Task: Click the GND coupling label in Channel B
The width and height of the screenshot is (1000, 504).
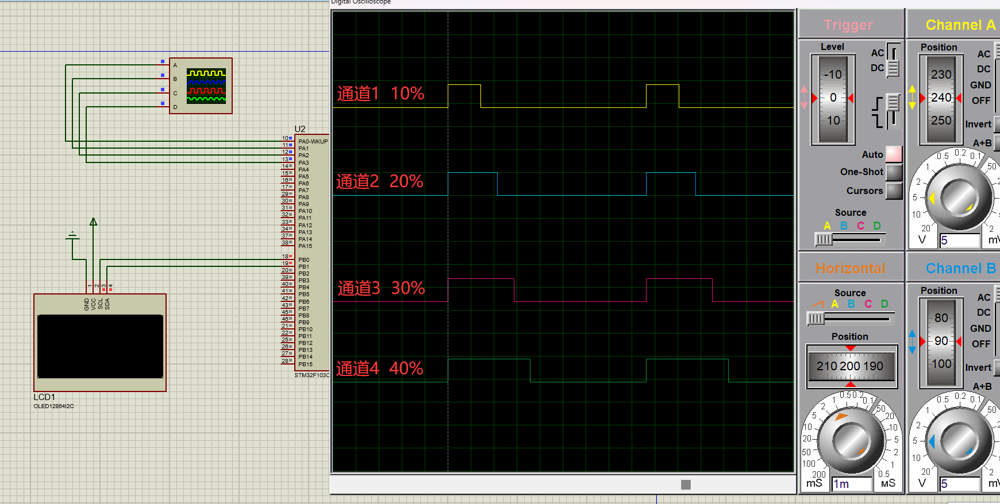Action: (980, 328)
